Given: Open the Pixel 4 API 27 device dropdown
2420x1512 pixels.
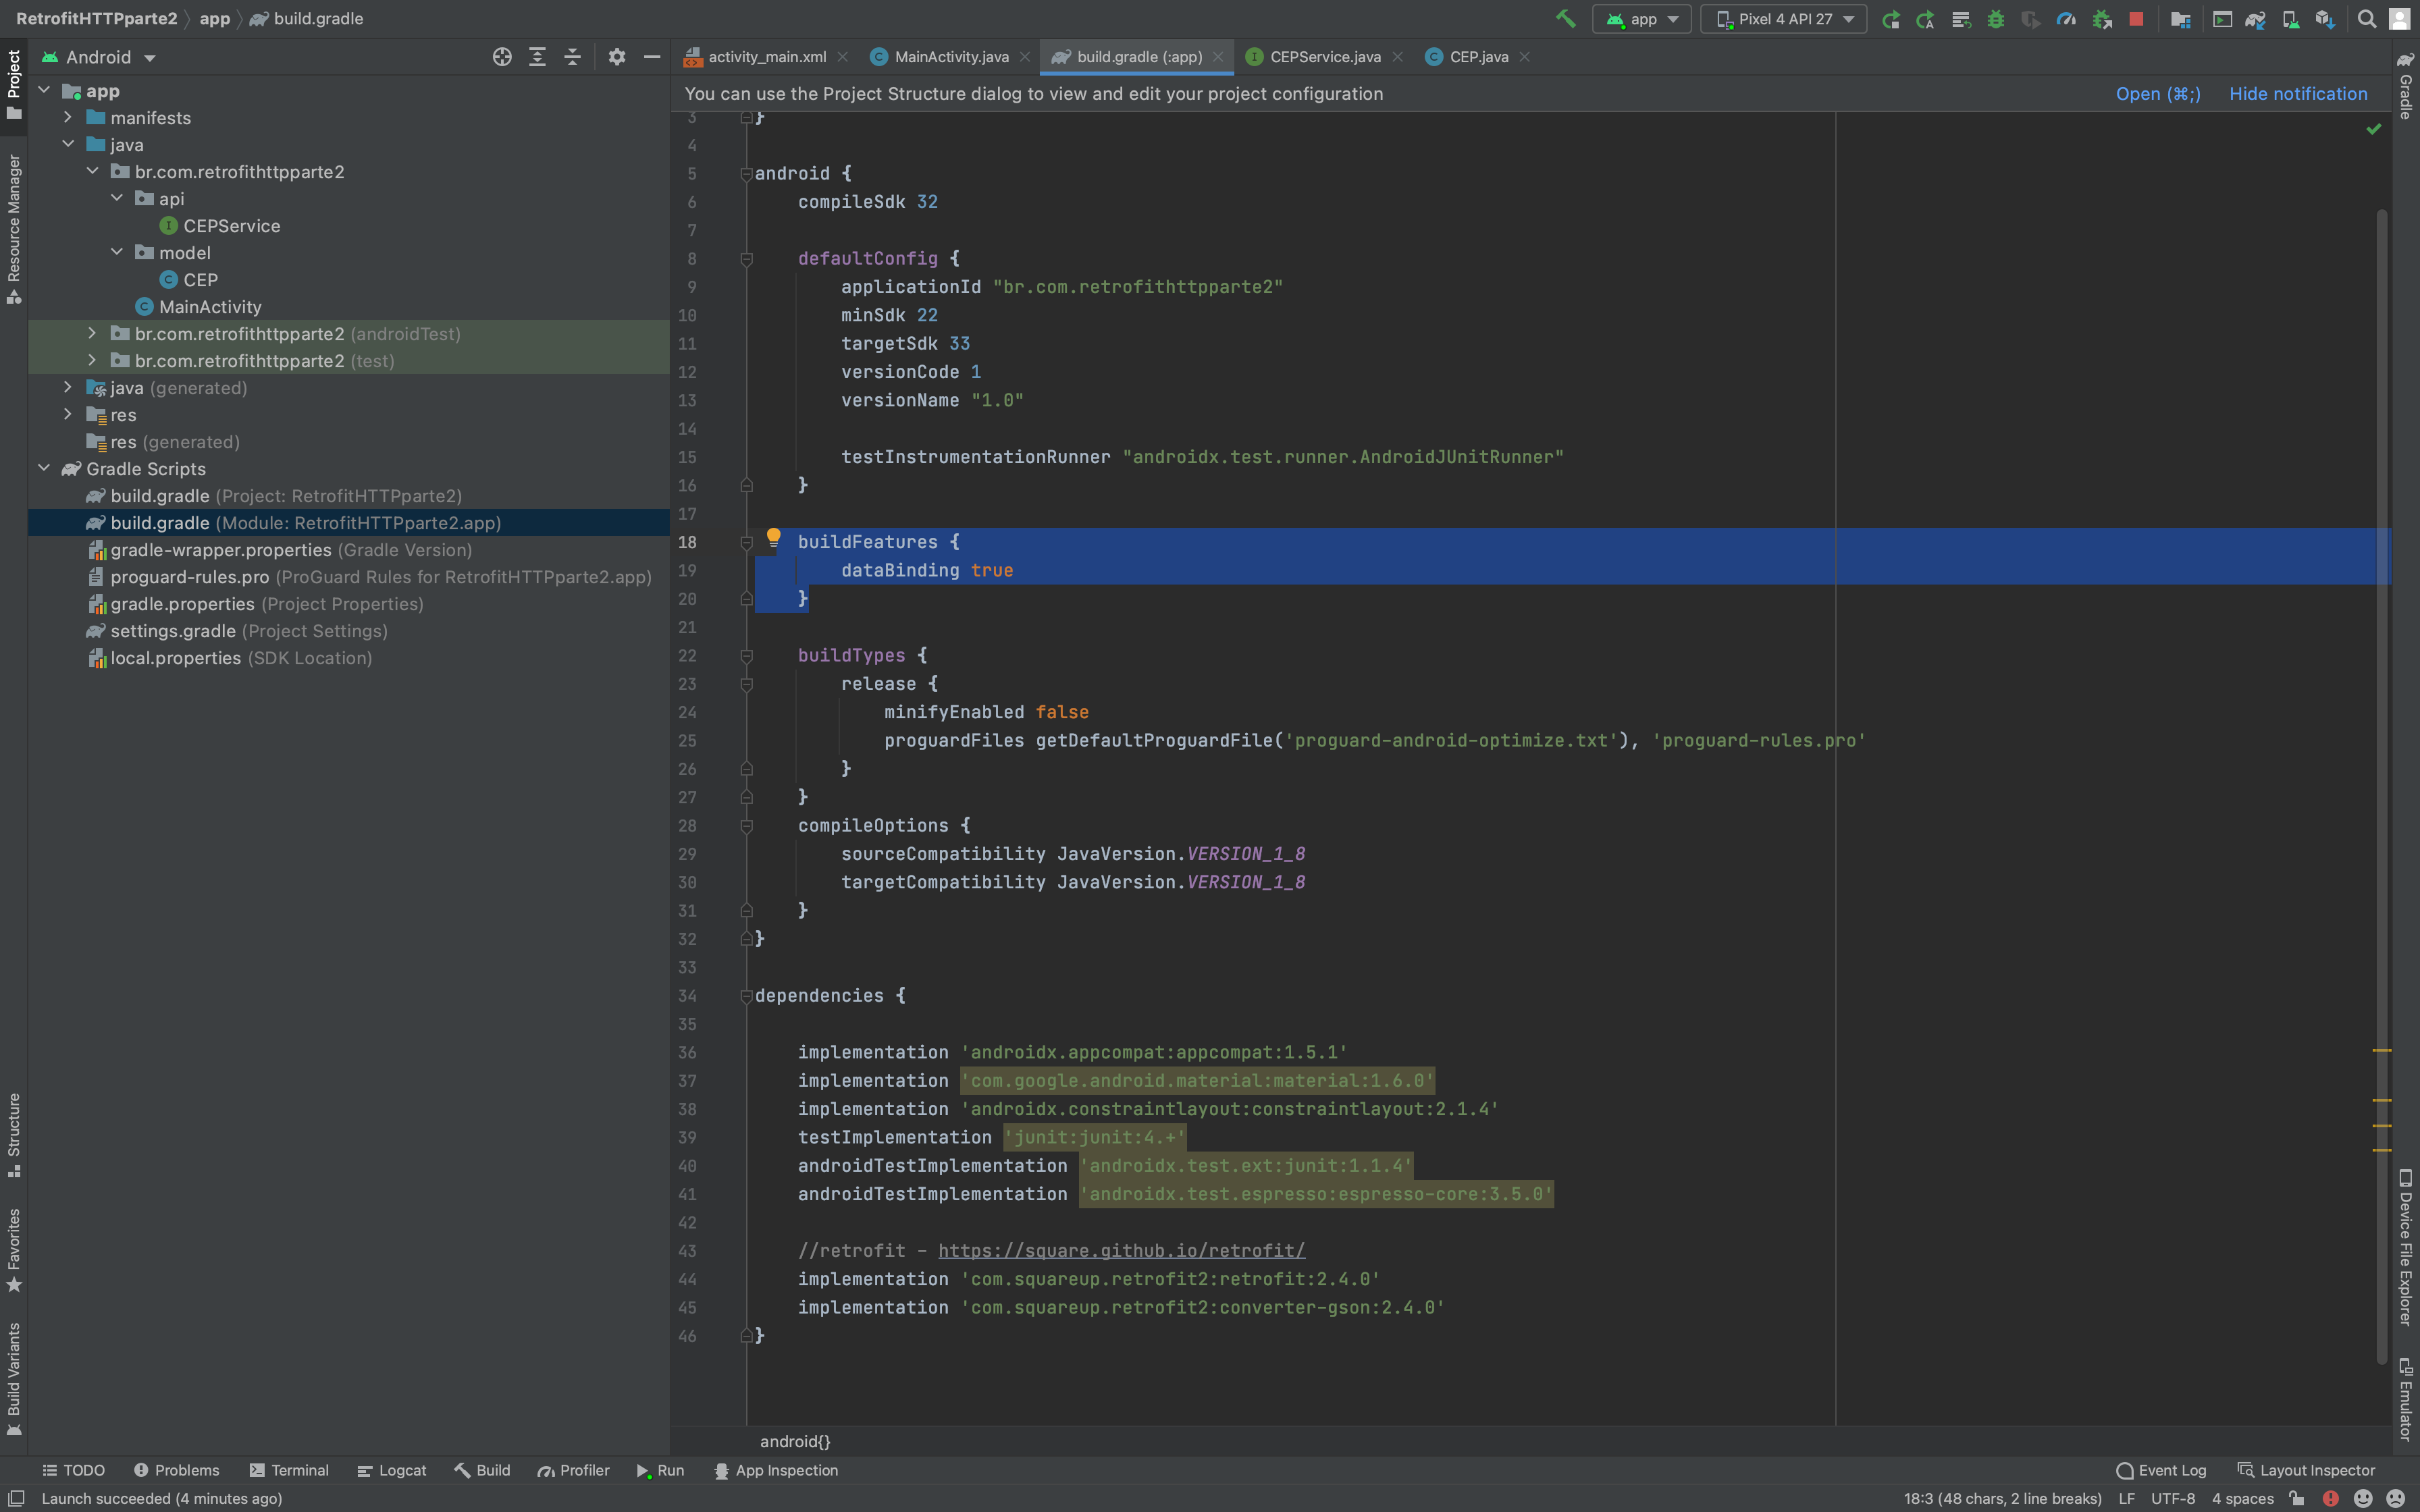Looking at the screenshot, I should pos(1784,19).
